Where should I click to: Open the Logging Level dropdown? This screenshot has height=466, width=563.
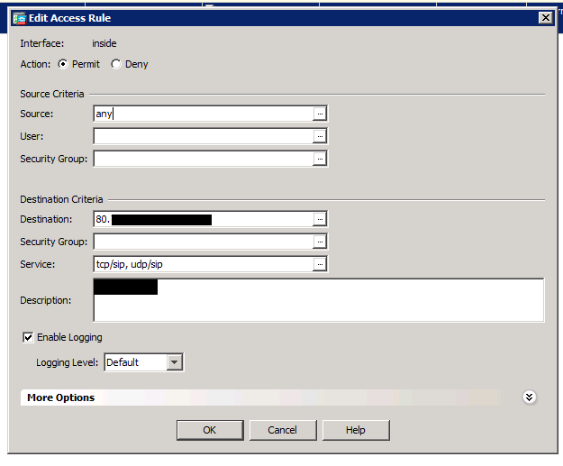tap(175, 362)
